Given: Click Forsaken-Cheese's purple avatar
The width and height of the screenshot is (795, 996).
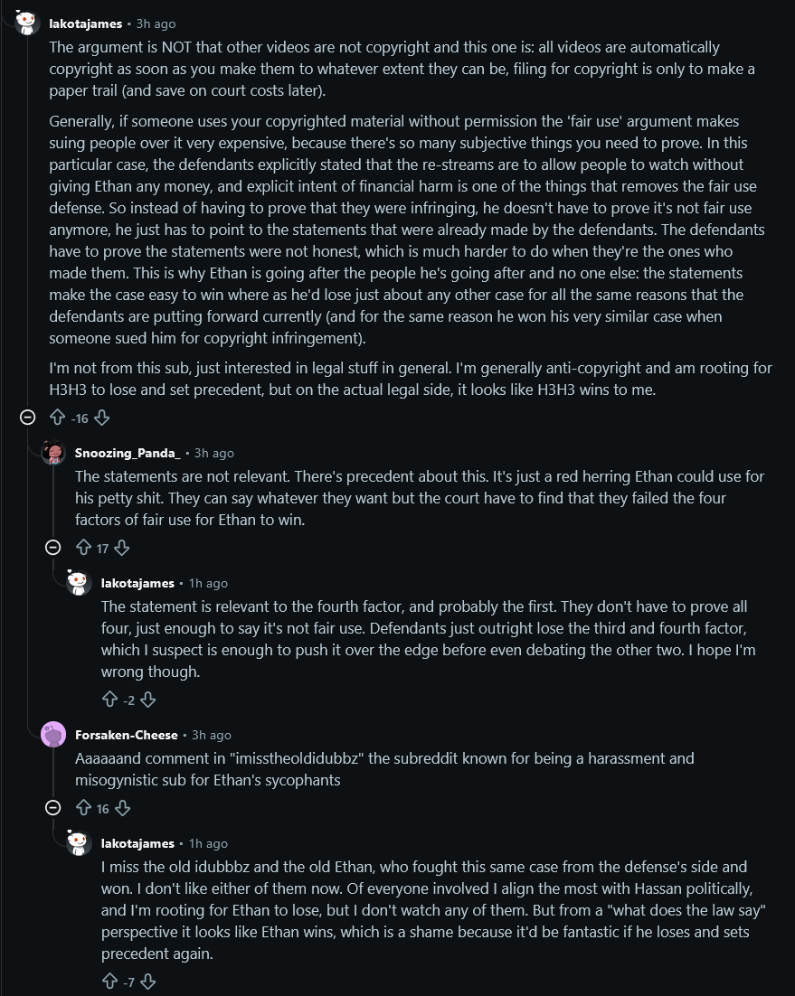Looking at the screenshot, I should coord(53,734).
